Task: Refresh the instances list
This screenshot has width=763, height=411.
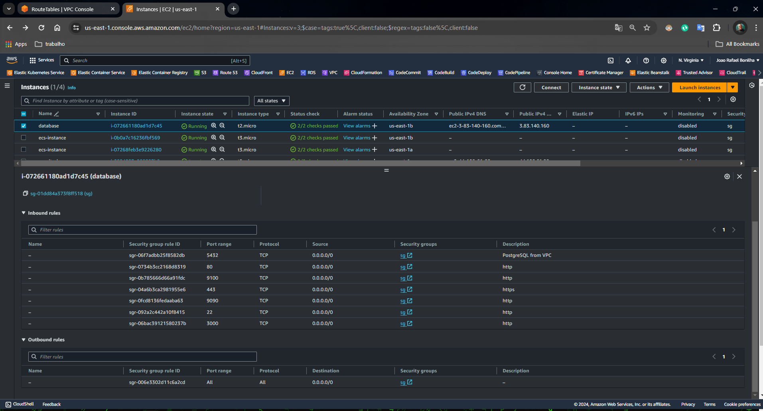Action: pos(522,87)
